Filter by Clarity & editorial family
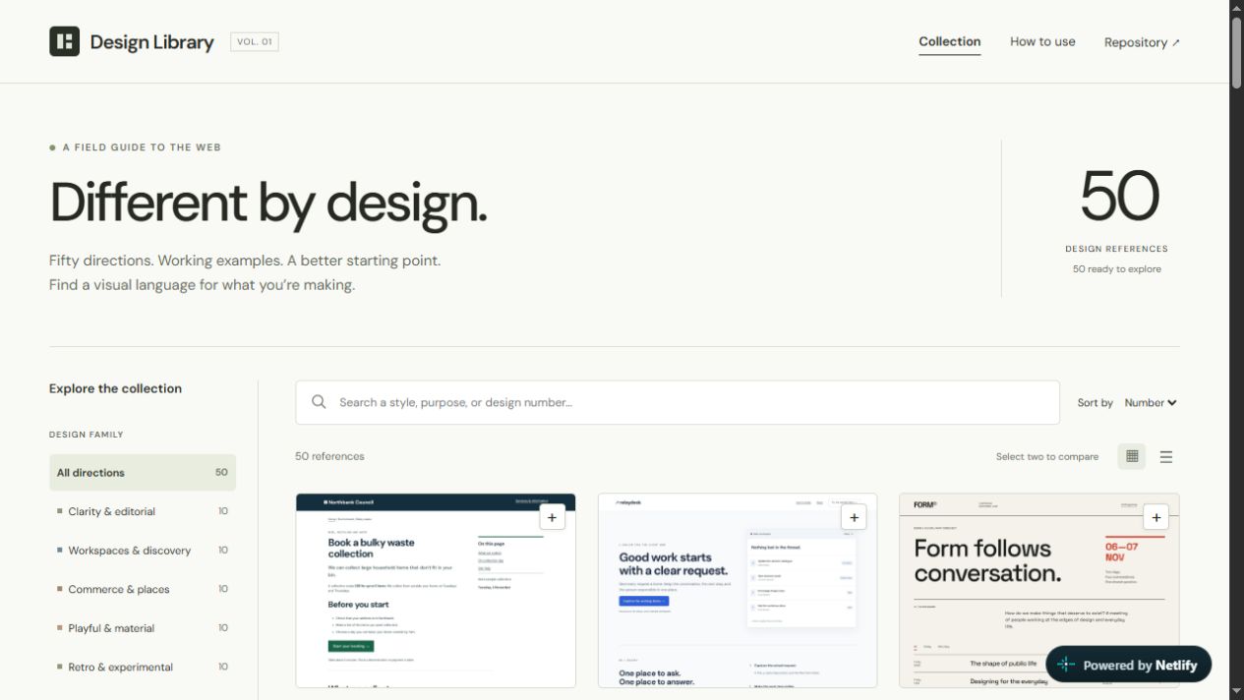1244x700 pixels. pos(143,511)
